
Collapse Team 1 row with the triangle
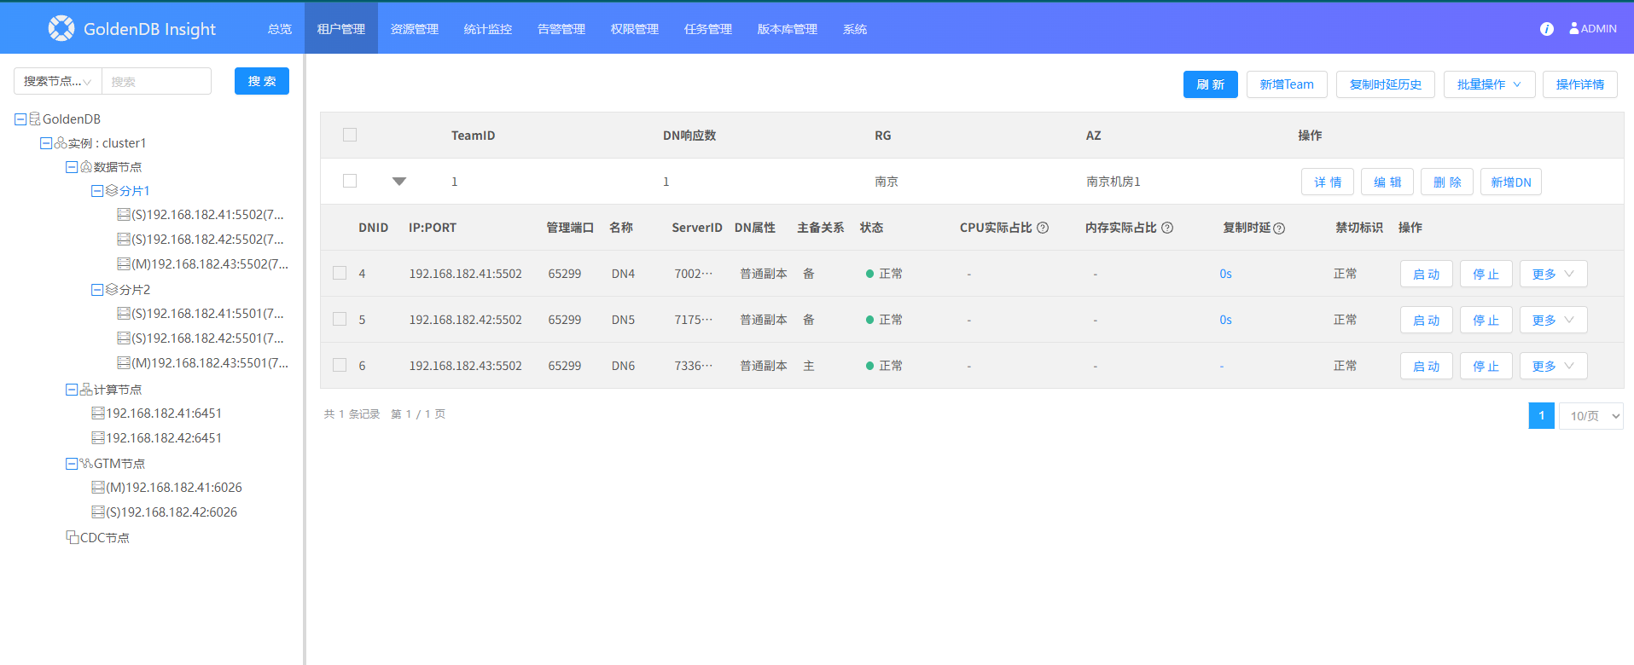click(399, 182)
